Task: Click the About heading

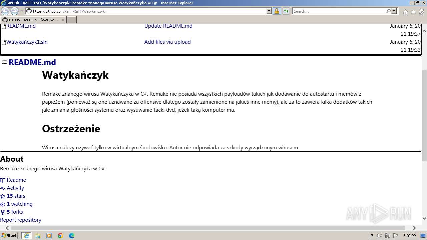Action: click(12, 159)
